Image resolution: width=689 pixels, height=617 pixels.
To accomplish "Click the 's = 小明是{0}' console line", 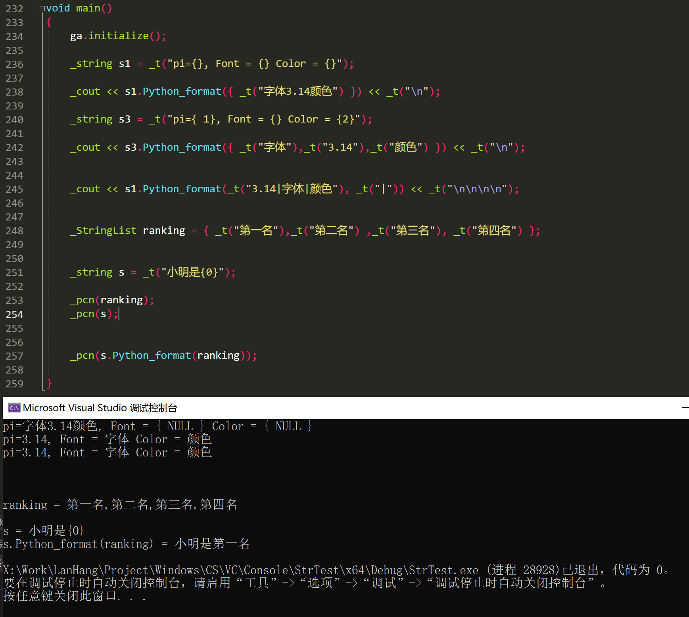I will point(43,531).
